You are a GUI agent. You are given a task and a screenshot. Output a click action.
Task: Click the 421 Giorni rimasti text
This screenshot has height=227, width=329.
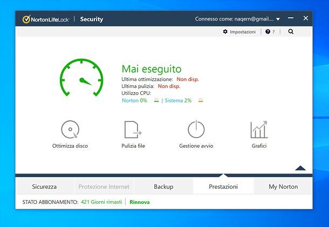pos(101,202)
